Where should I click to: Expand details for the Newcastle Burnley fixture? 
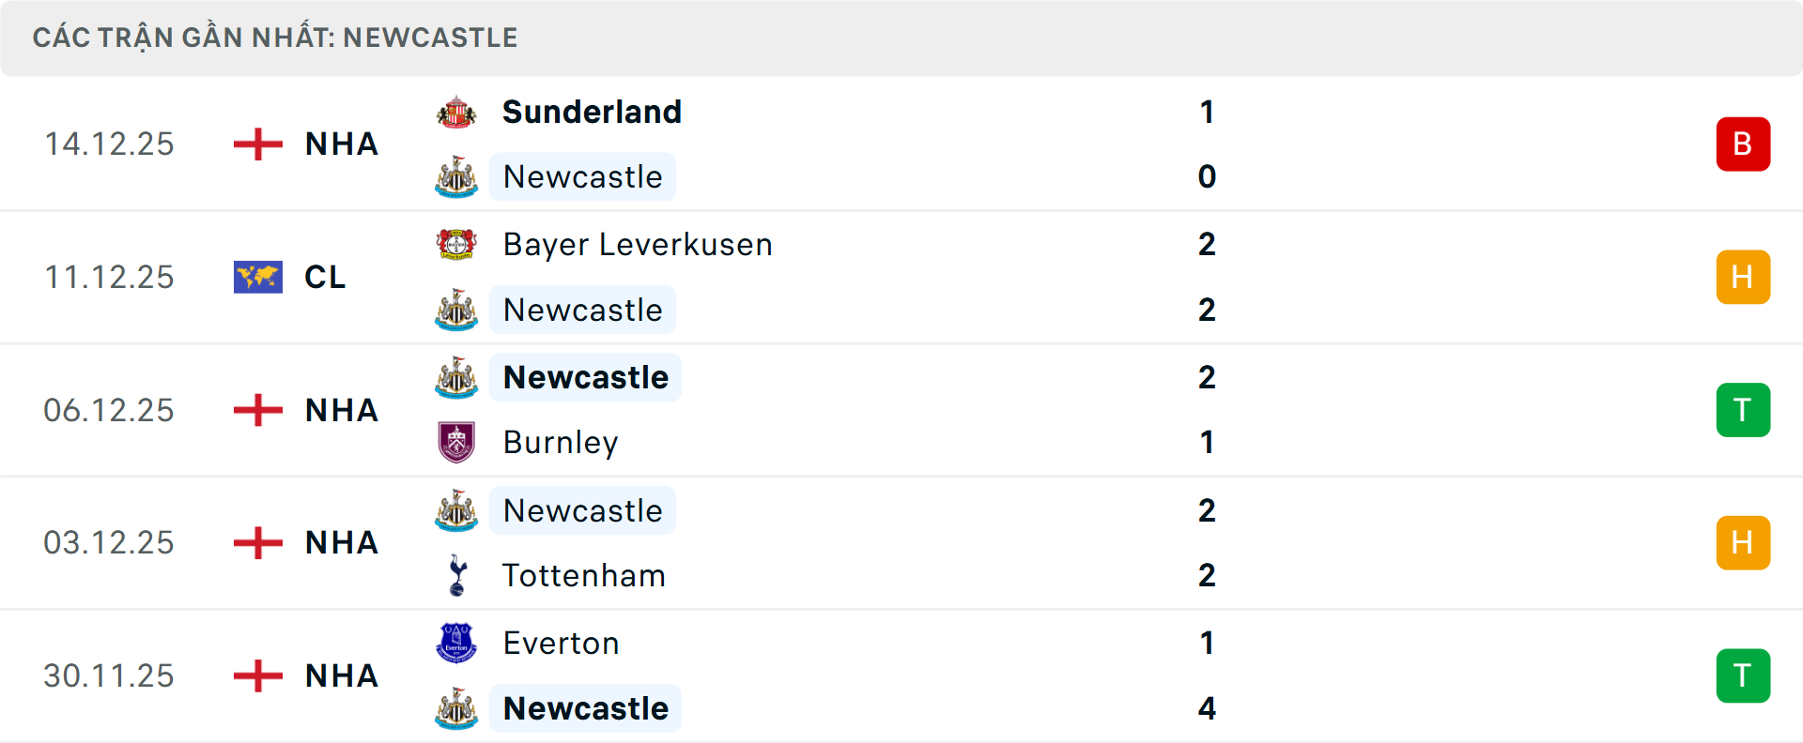tap(901, 410)
